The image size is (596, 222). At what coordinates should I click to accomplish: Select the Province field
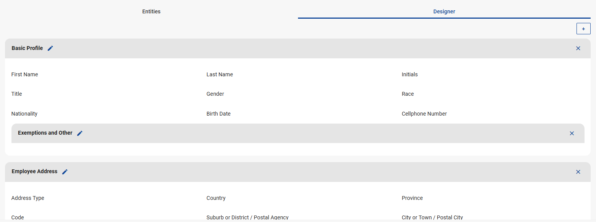pyautogui.click(x=412, y=198)
